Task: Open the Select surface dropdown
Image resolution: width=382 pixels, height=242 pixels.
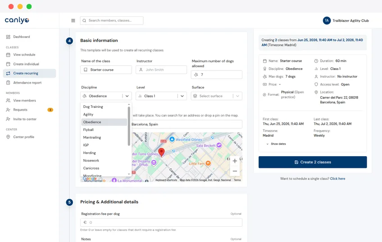Action: coord(216,96)
